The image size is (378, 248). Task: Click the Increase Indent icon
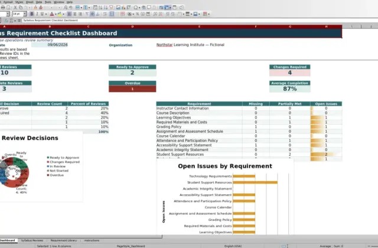pos(168,14)
